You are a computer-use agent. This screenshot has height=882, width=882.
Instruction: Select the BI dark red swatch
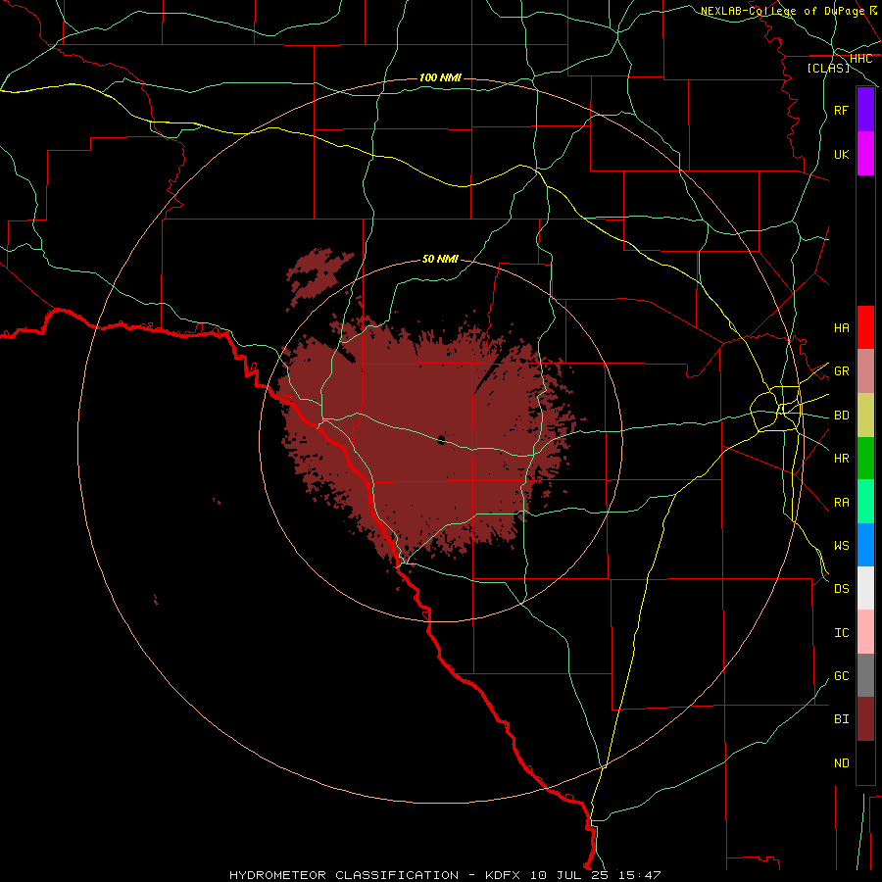(x=865, y=719)
